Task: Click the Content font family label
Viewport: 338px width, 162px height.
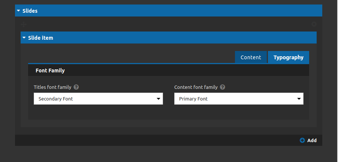Action: (x=196, y=87)
